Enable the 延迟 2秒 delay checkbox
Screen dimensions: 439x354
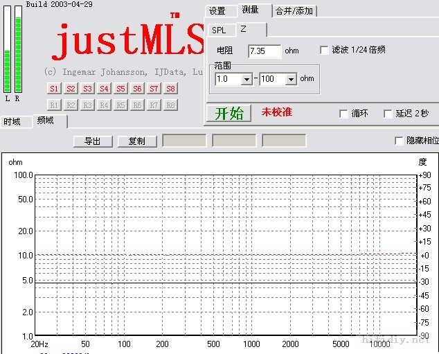pos(388,114)
